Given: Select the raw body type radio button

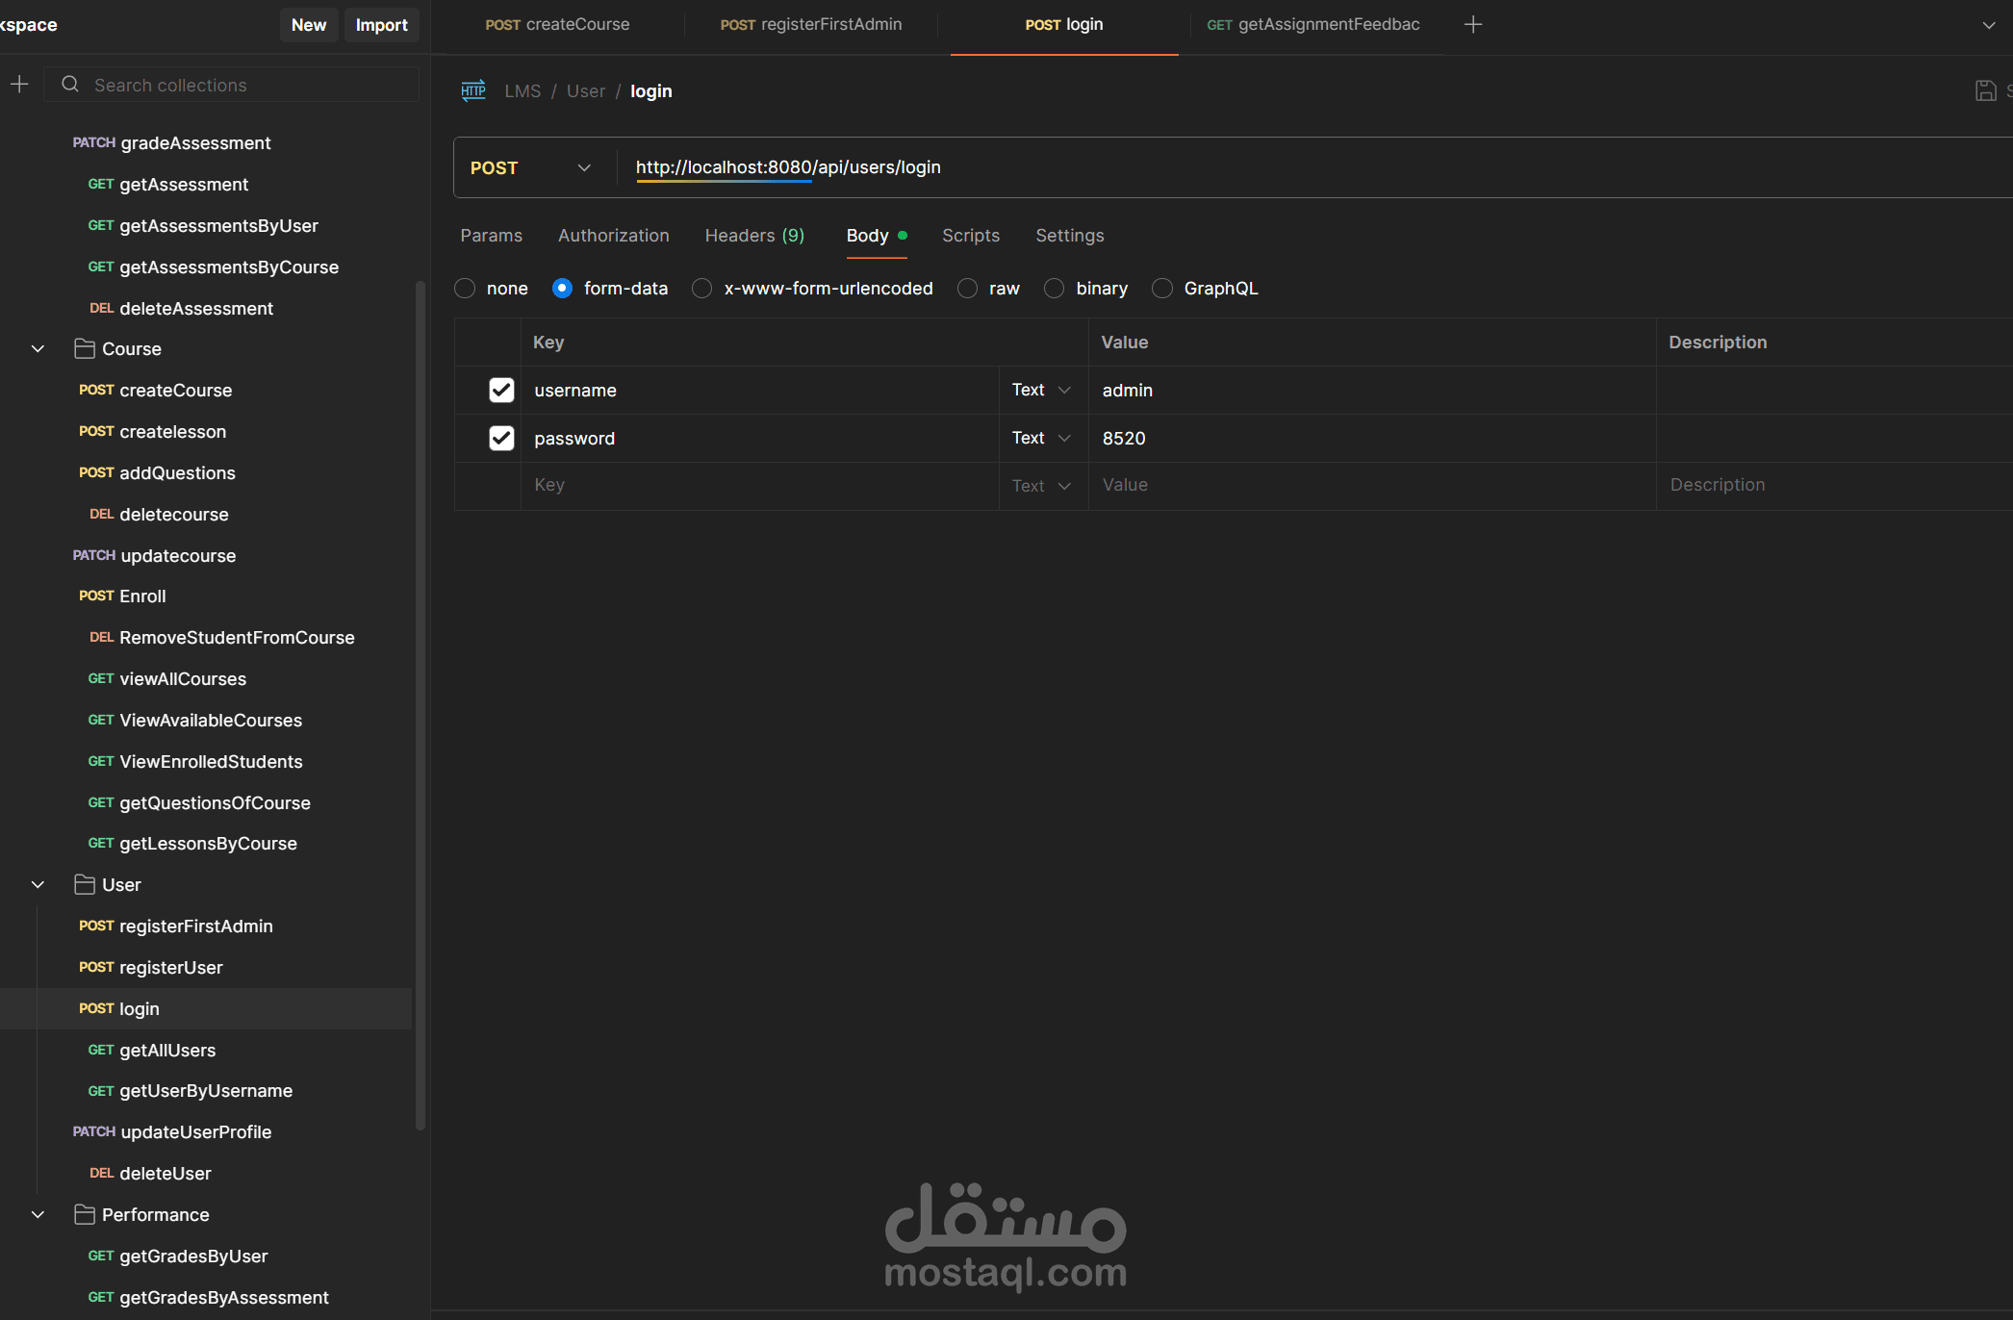Looking at the screenshot, I should (x=966, y=288).
